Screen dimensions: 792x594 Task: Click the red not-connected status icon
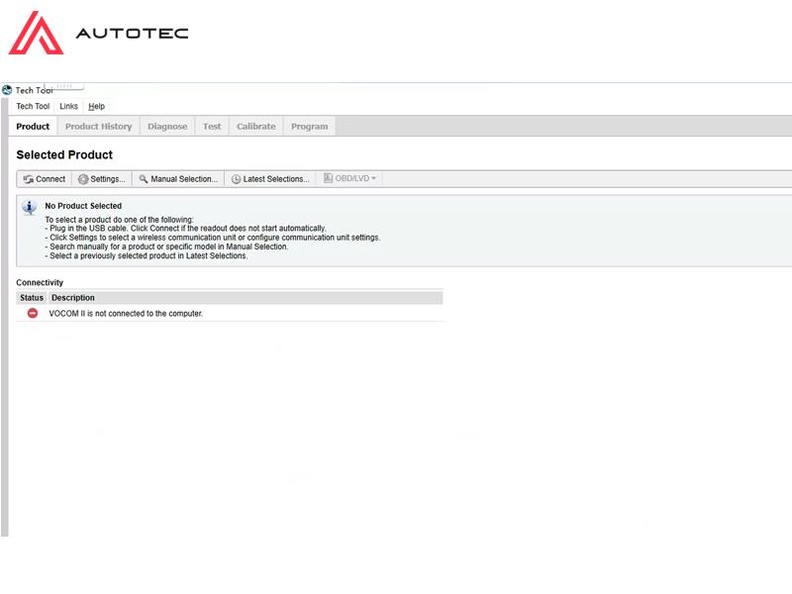(33, 313)
